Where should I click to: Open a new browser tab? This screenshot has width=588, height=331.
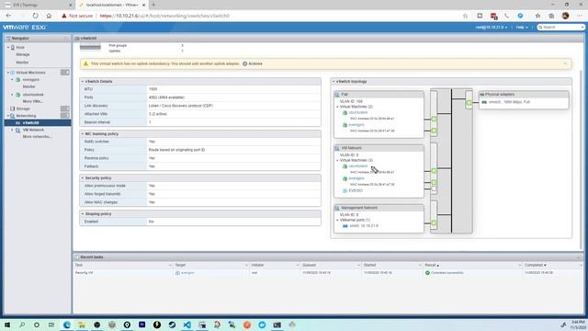click(153, 5)
